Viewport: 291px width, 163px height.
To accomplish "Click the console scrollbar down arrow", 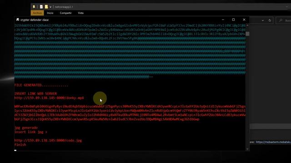I will [x=247, y=149].
